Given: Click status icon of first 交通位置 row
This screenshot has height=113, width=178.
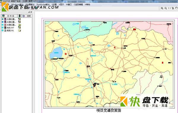Looking at the screenshot, I should (19, 19).
